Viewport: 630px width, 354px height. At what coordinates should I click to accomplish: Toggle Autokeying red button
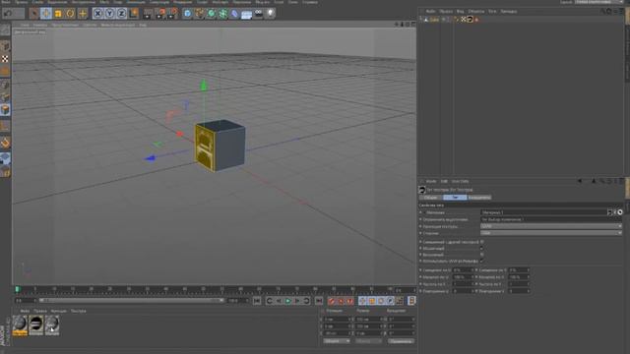[x=341, y=301]
